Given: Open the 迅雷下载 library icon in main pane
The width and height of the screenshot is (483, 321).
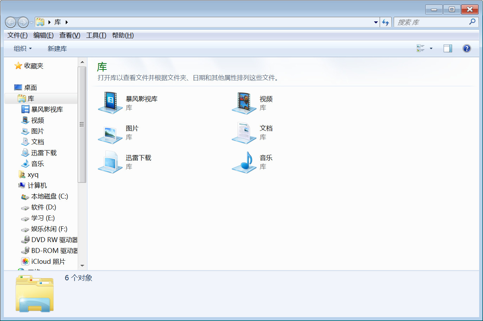Looking at the screenshot, I should 110,162.
